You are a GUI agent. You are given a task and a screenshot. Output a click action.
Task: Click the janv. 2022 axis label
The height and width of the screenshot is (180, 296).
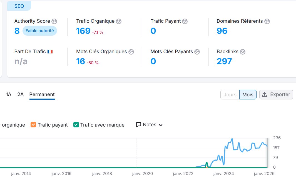tap(183, 174)
